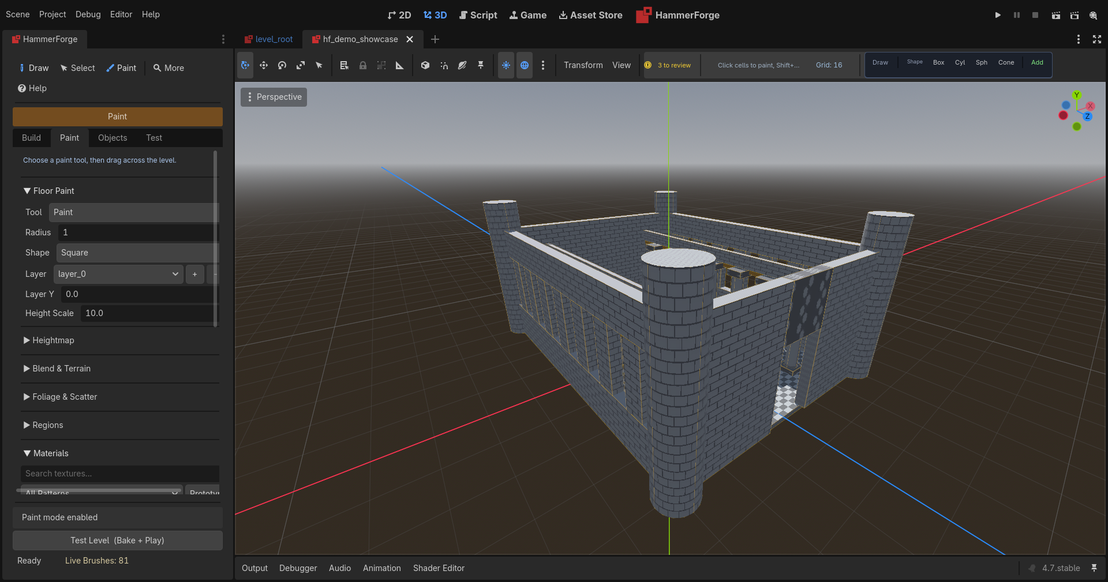Click the green Add shape button
This screenshot has width=1108, height=582.
(x=1037, y=63)
